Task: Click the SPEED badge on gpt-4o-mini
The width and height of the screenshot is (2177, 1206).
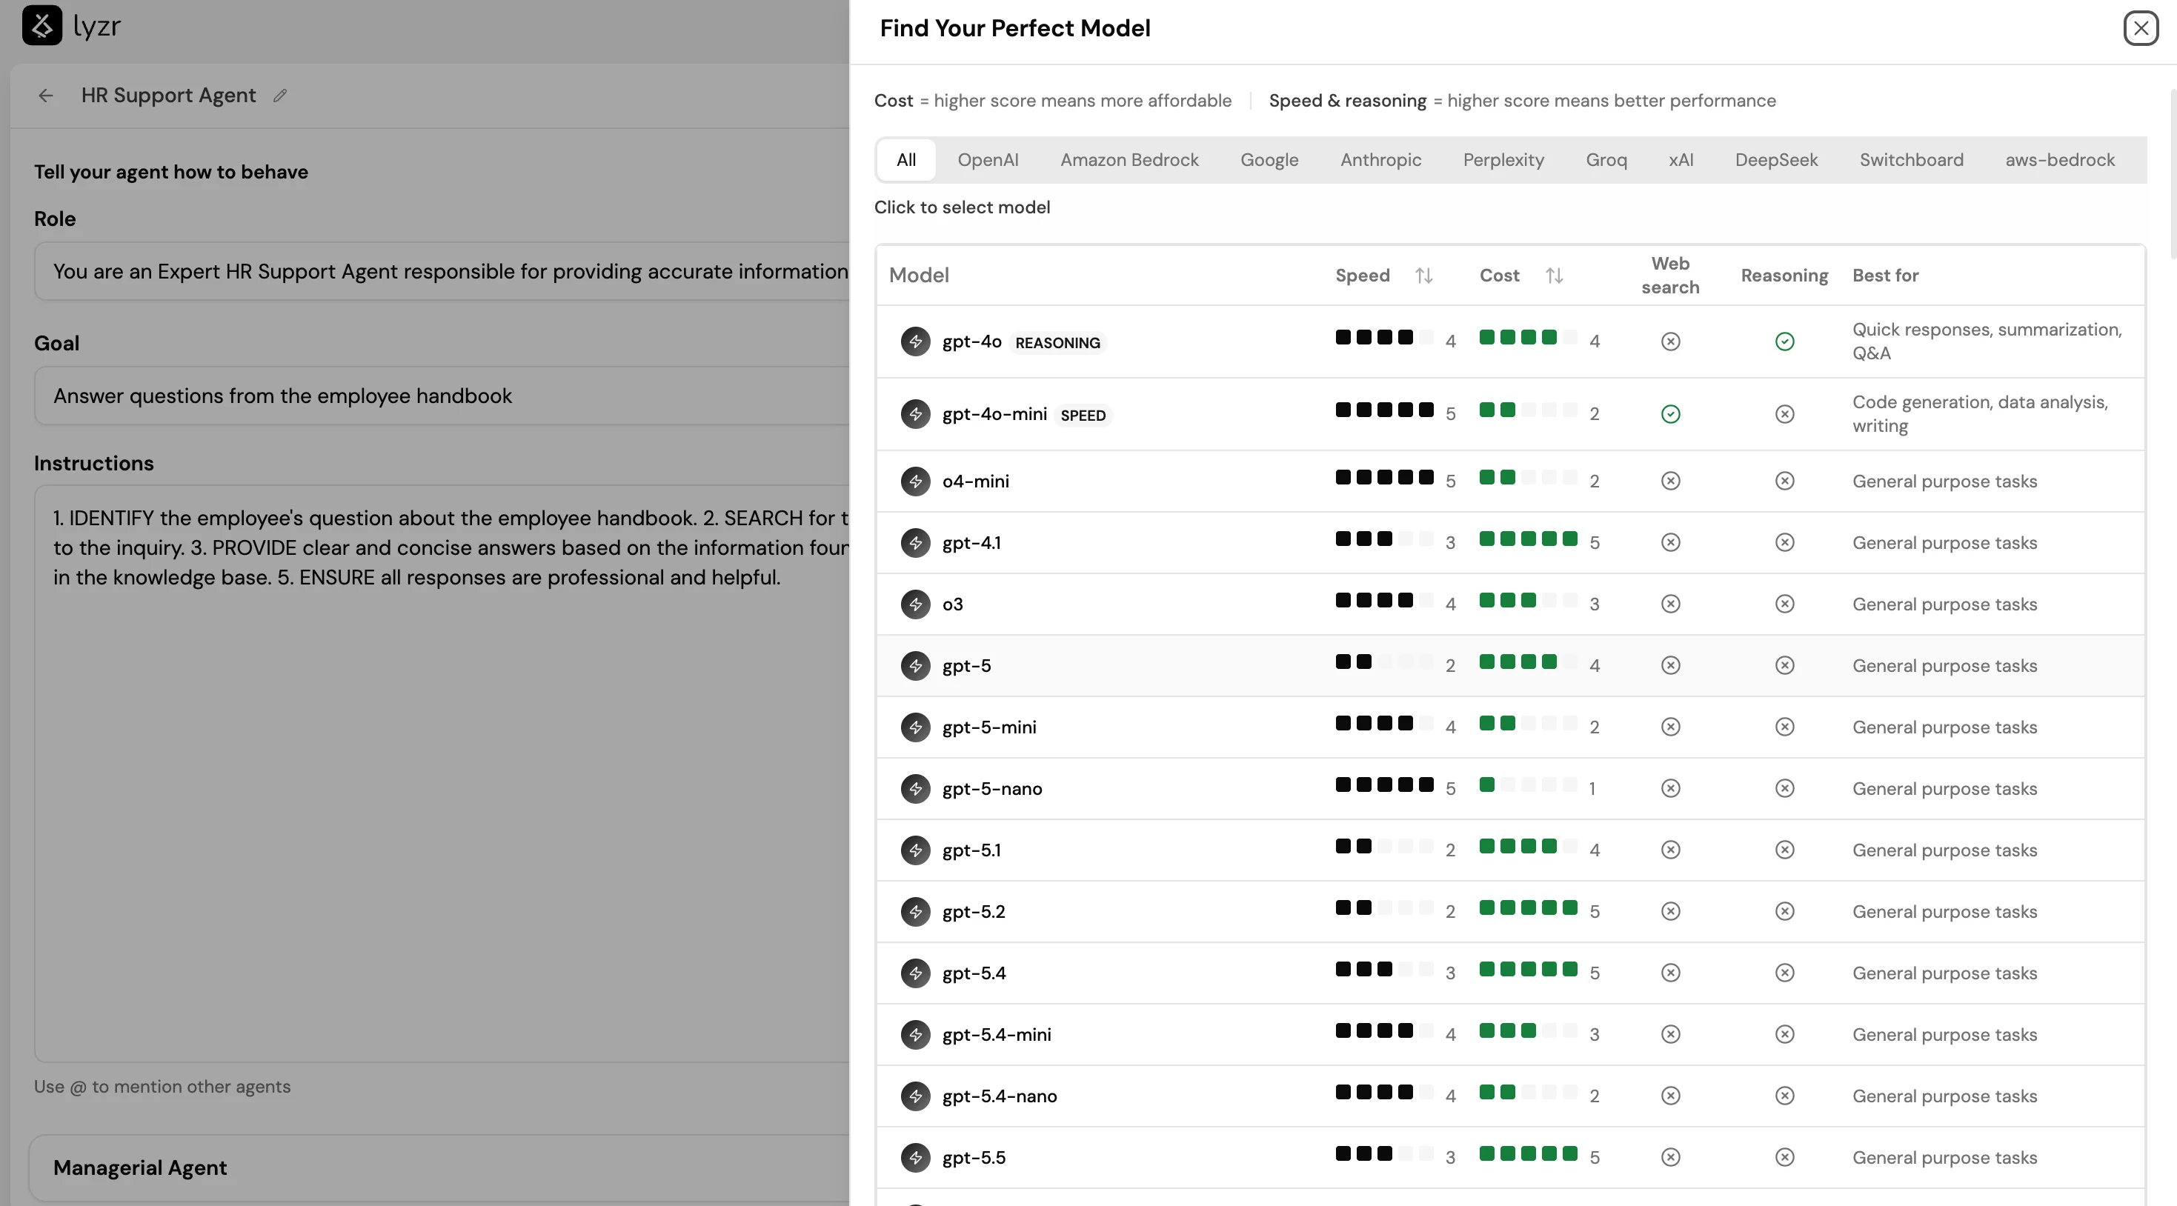Action: coord(1083,415)
